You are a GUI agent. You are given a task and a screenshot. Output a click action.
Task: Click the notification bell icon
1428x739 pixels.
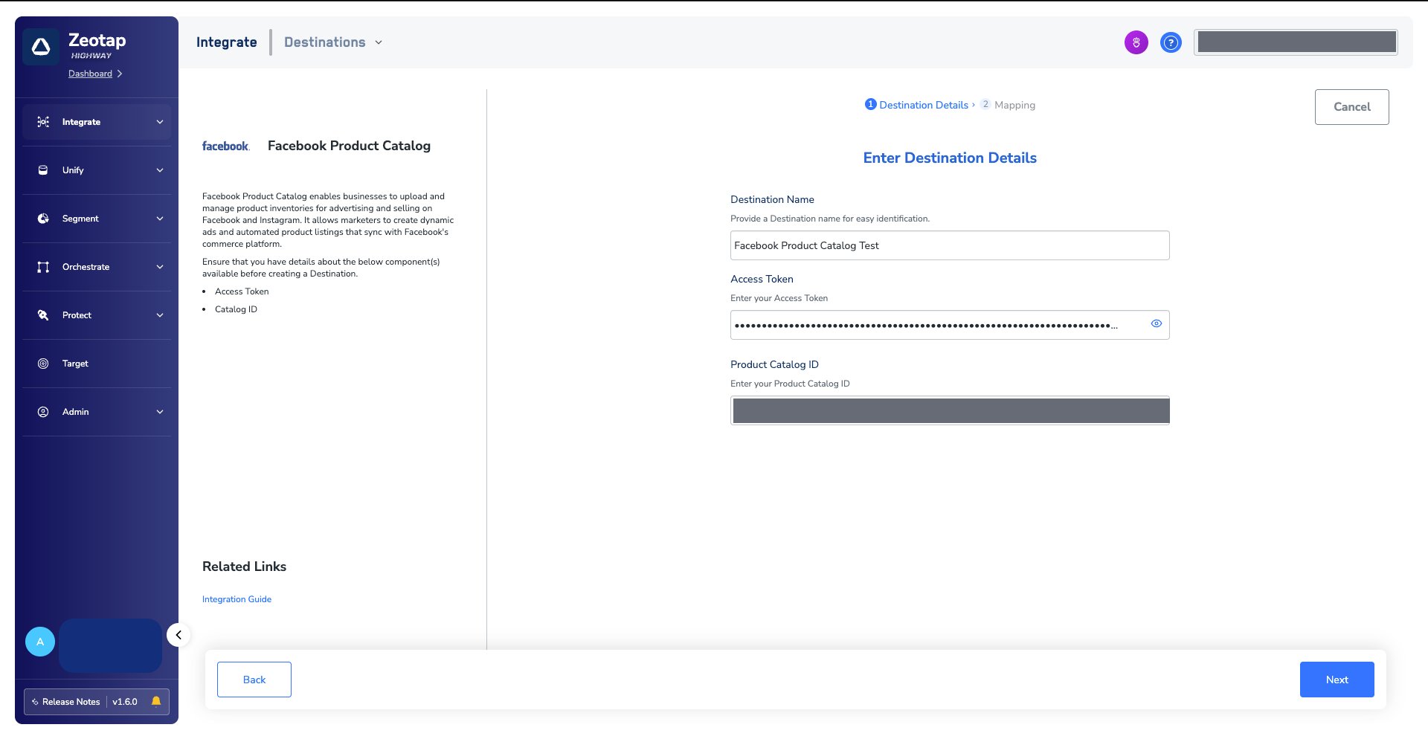[156, 701]
